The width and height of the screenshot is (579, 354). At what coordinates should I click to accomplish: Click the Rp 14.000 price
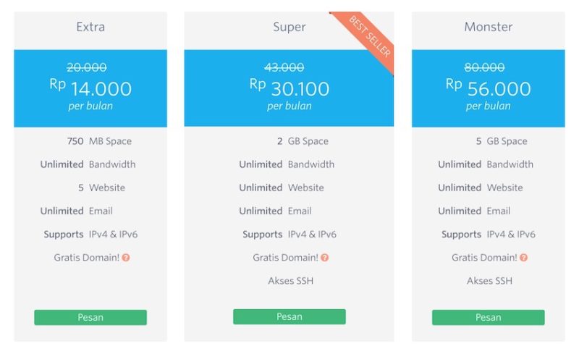90,88
